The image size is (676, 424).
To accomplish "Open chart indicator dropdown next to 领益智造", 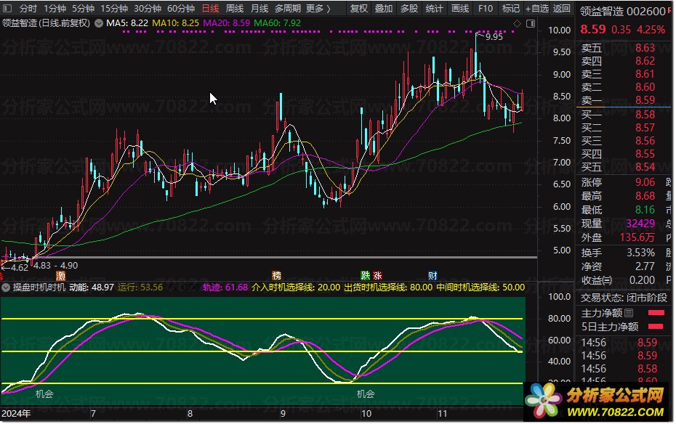I will (x=99, y=23).
